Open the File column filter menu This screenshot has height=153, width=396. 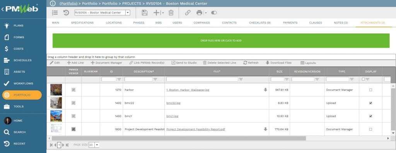[241, 79]
